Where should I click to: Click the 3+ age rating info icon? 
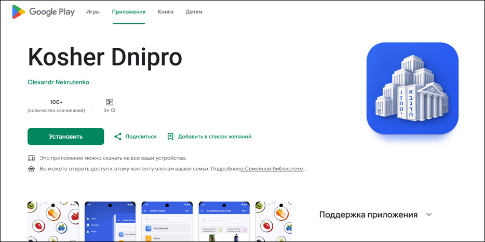click(113, 110)
